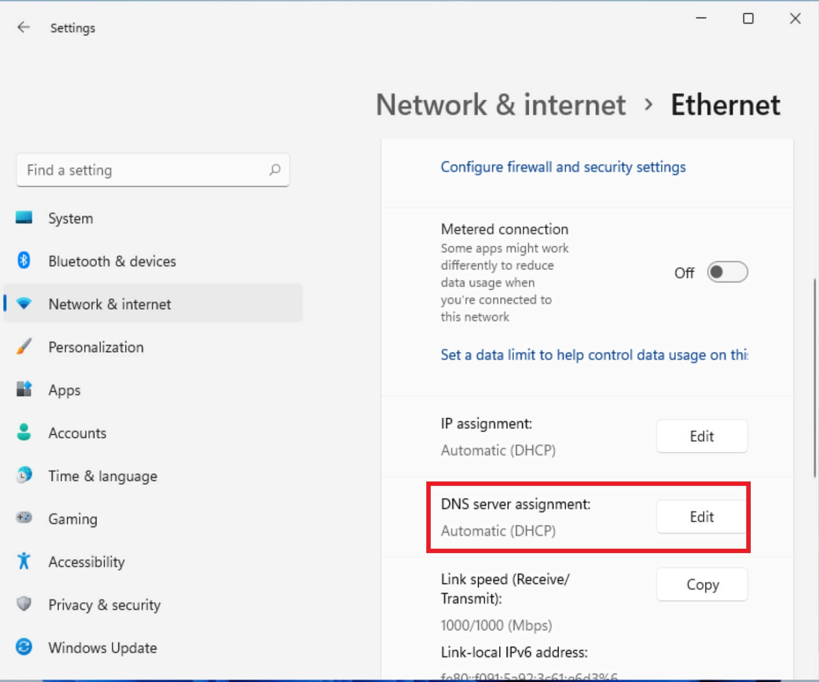Open Bluetooth & devices via its Bluetooth icon

click(23, 261)
